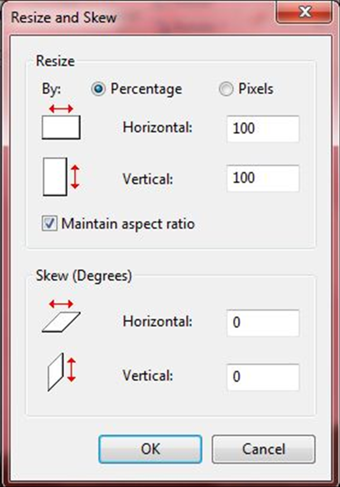Click the vertical skew parallelogram icon

click(62, 371)
